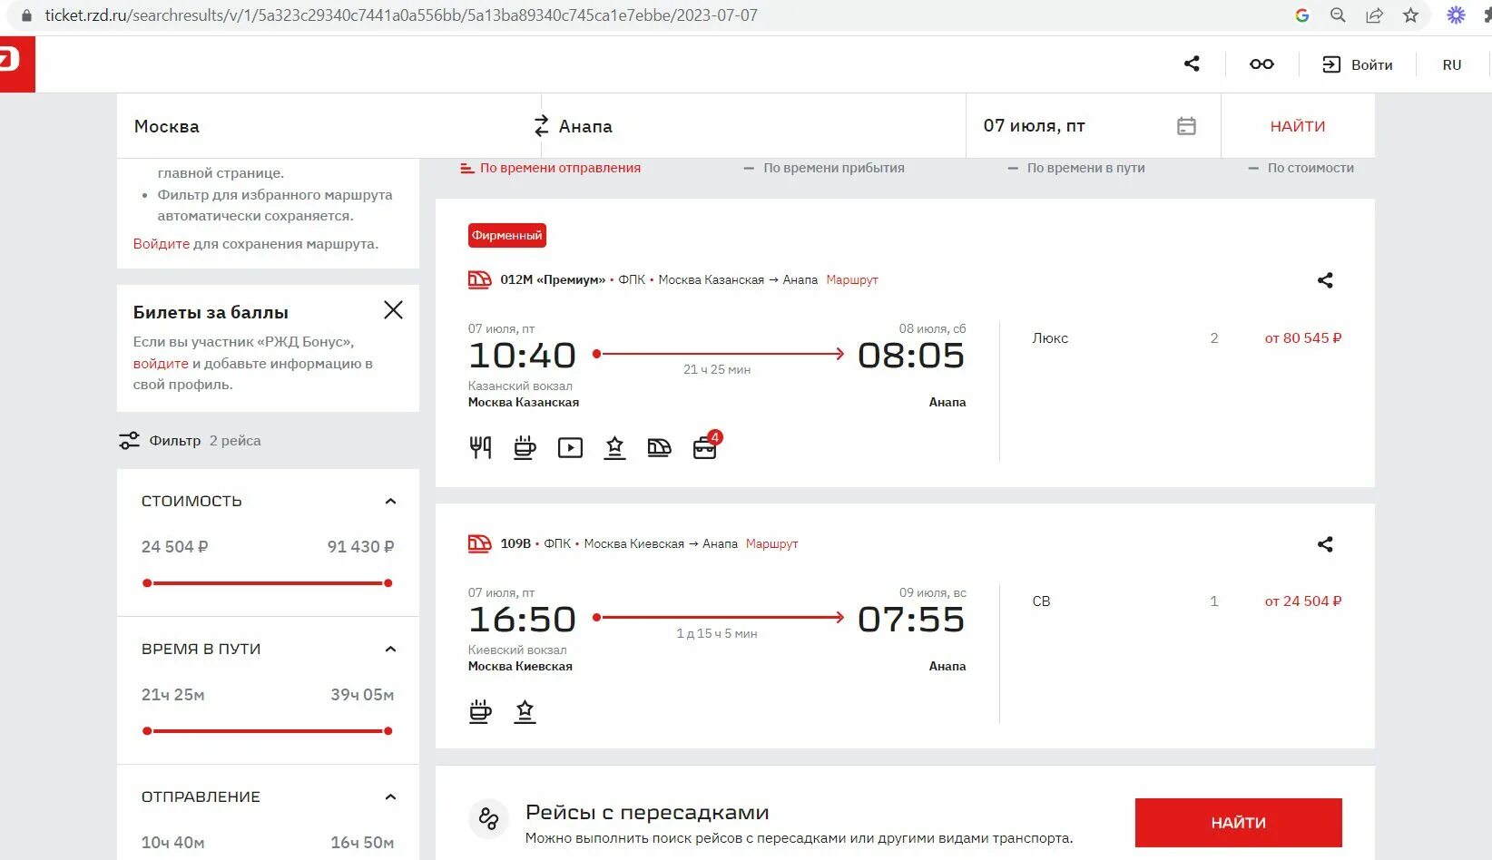Collapse the ВРЕМЯ В ПУТИ filter section
This screenshot has height=860, width=1492.
click(390, 649)
